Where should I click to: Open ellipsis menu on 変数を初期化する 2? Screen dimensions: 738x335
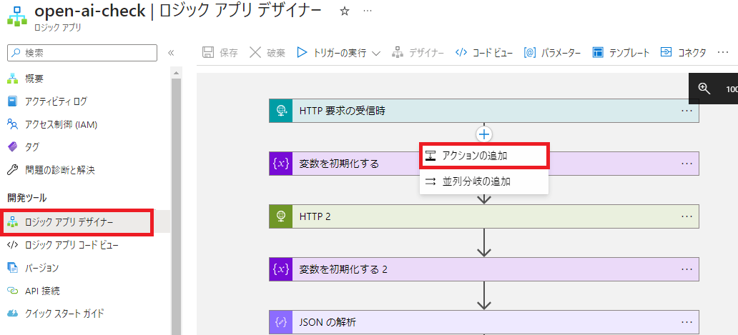click(x=687, y=269)
